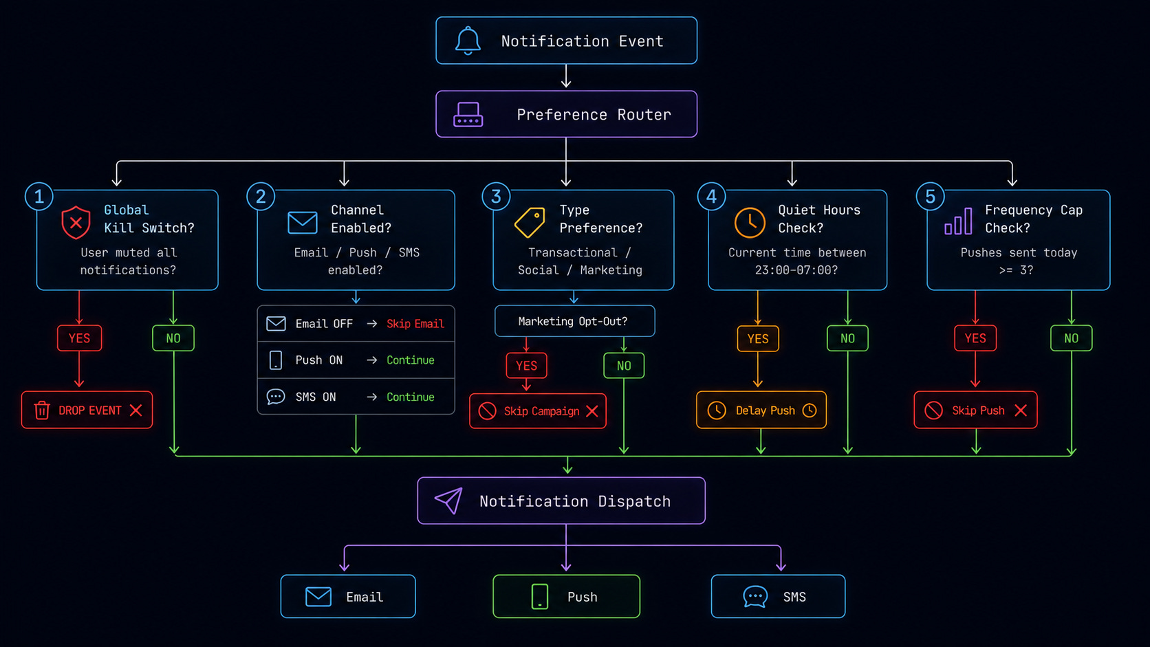The height and width of the screenshot is (647, 1150).
Task: Click the envelope icon in bottom Email node
Action: pyautogui.click(x=318, y=596)
